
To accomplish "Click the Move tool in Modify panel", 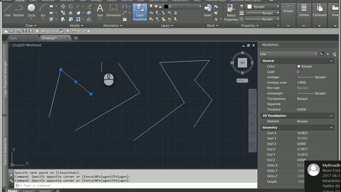I will [x=63, y=6].
